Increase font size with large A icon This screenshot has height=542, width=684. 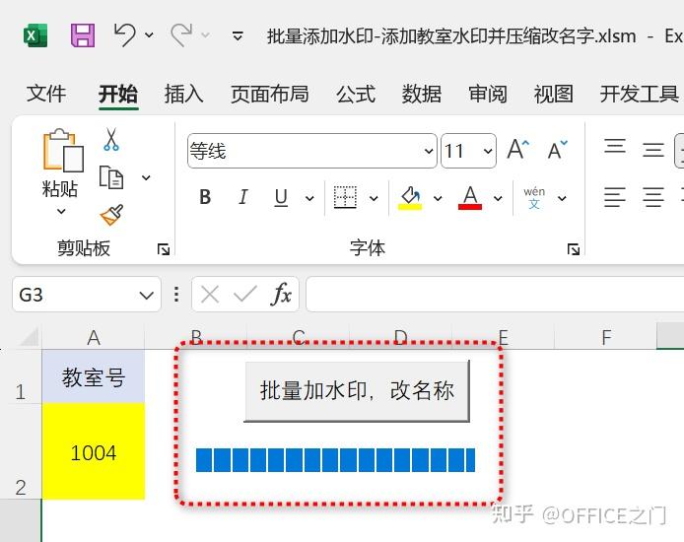click(518, 150)
